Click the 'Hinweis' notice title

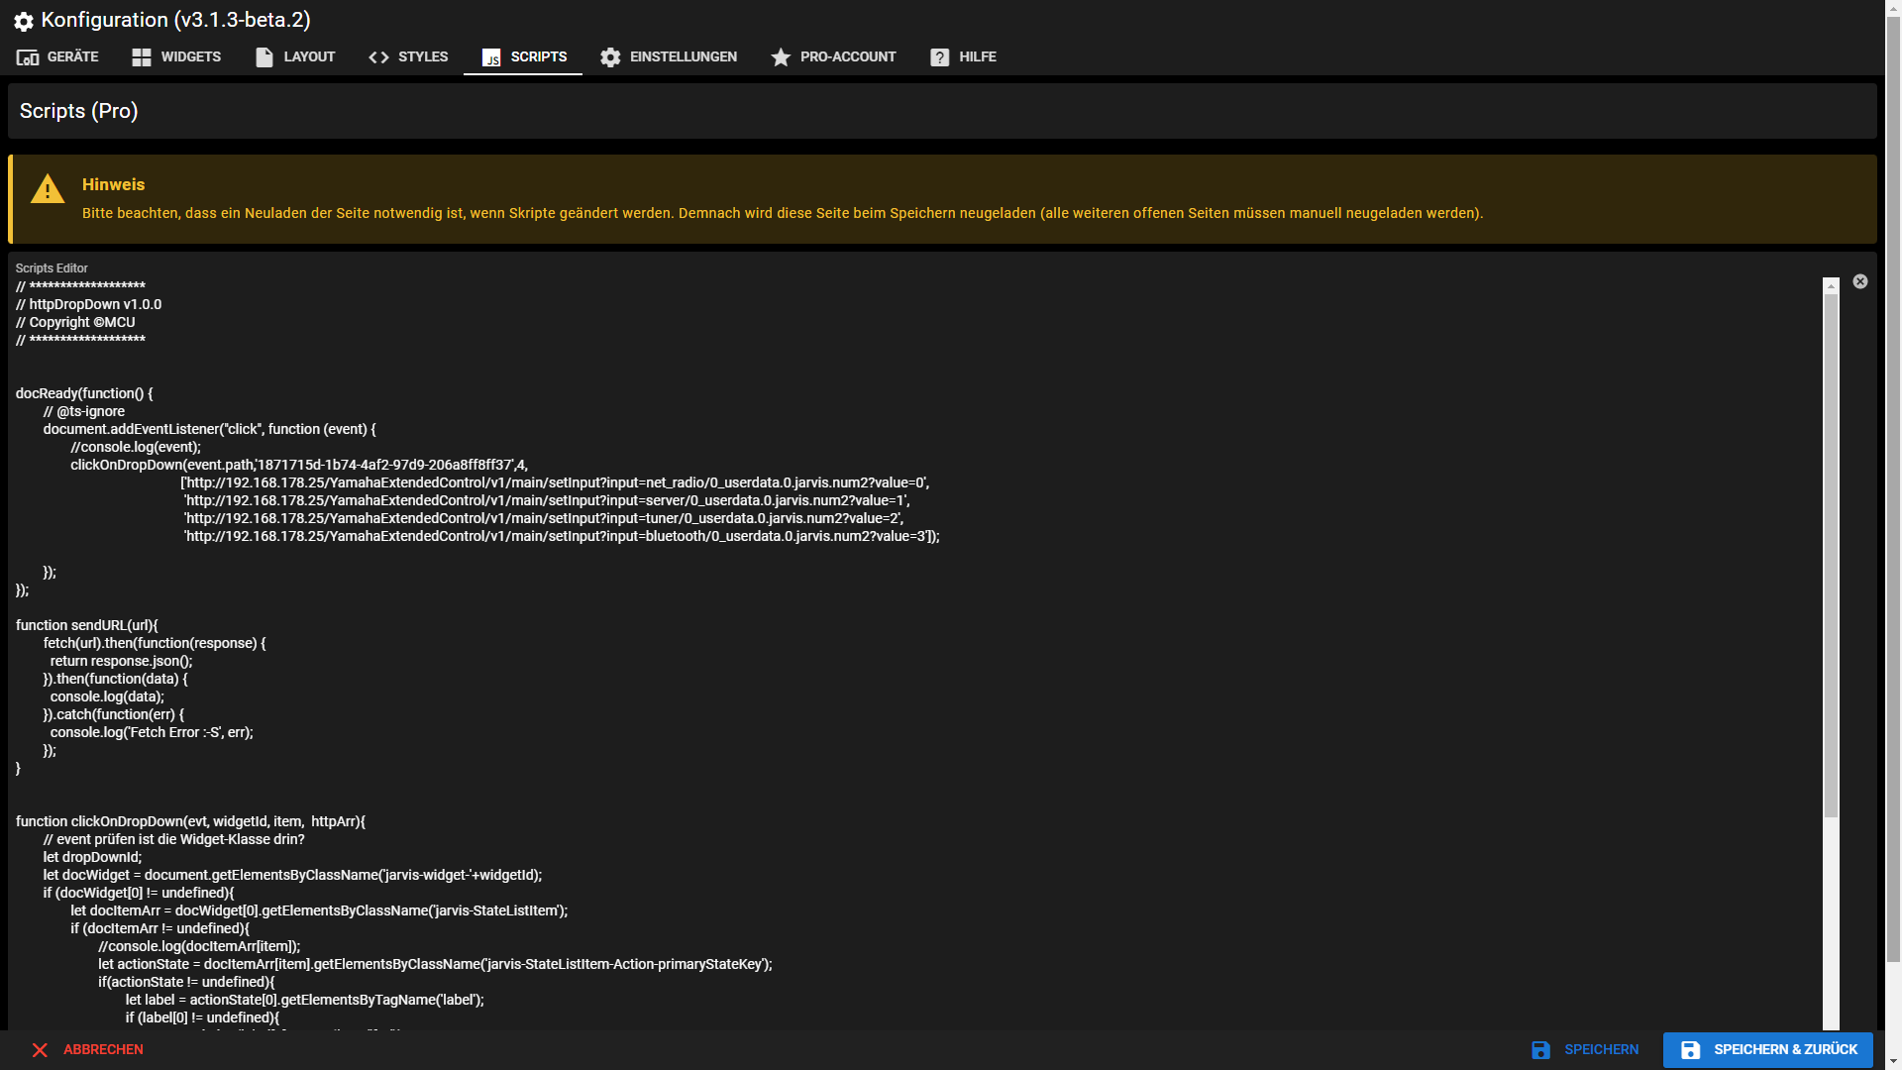coord(113,184)
